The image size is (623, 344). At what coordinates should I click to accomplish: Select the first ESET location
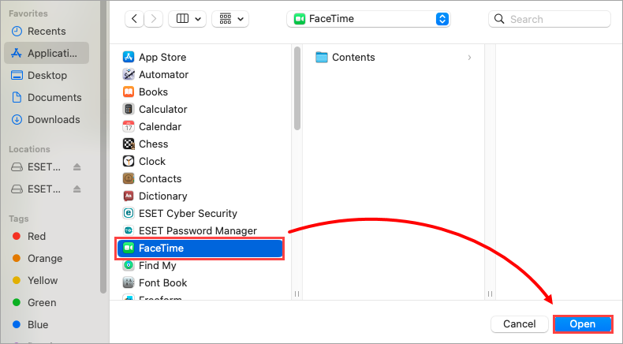click(x=36, y=167)
